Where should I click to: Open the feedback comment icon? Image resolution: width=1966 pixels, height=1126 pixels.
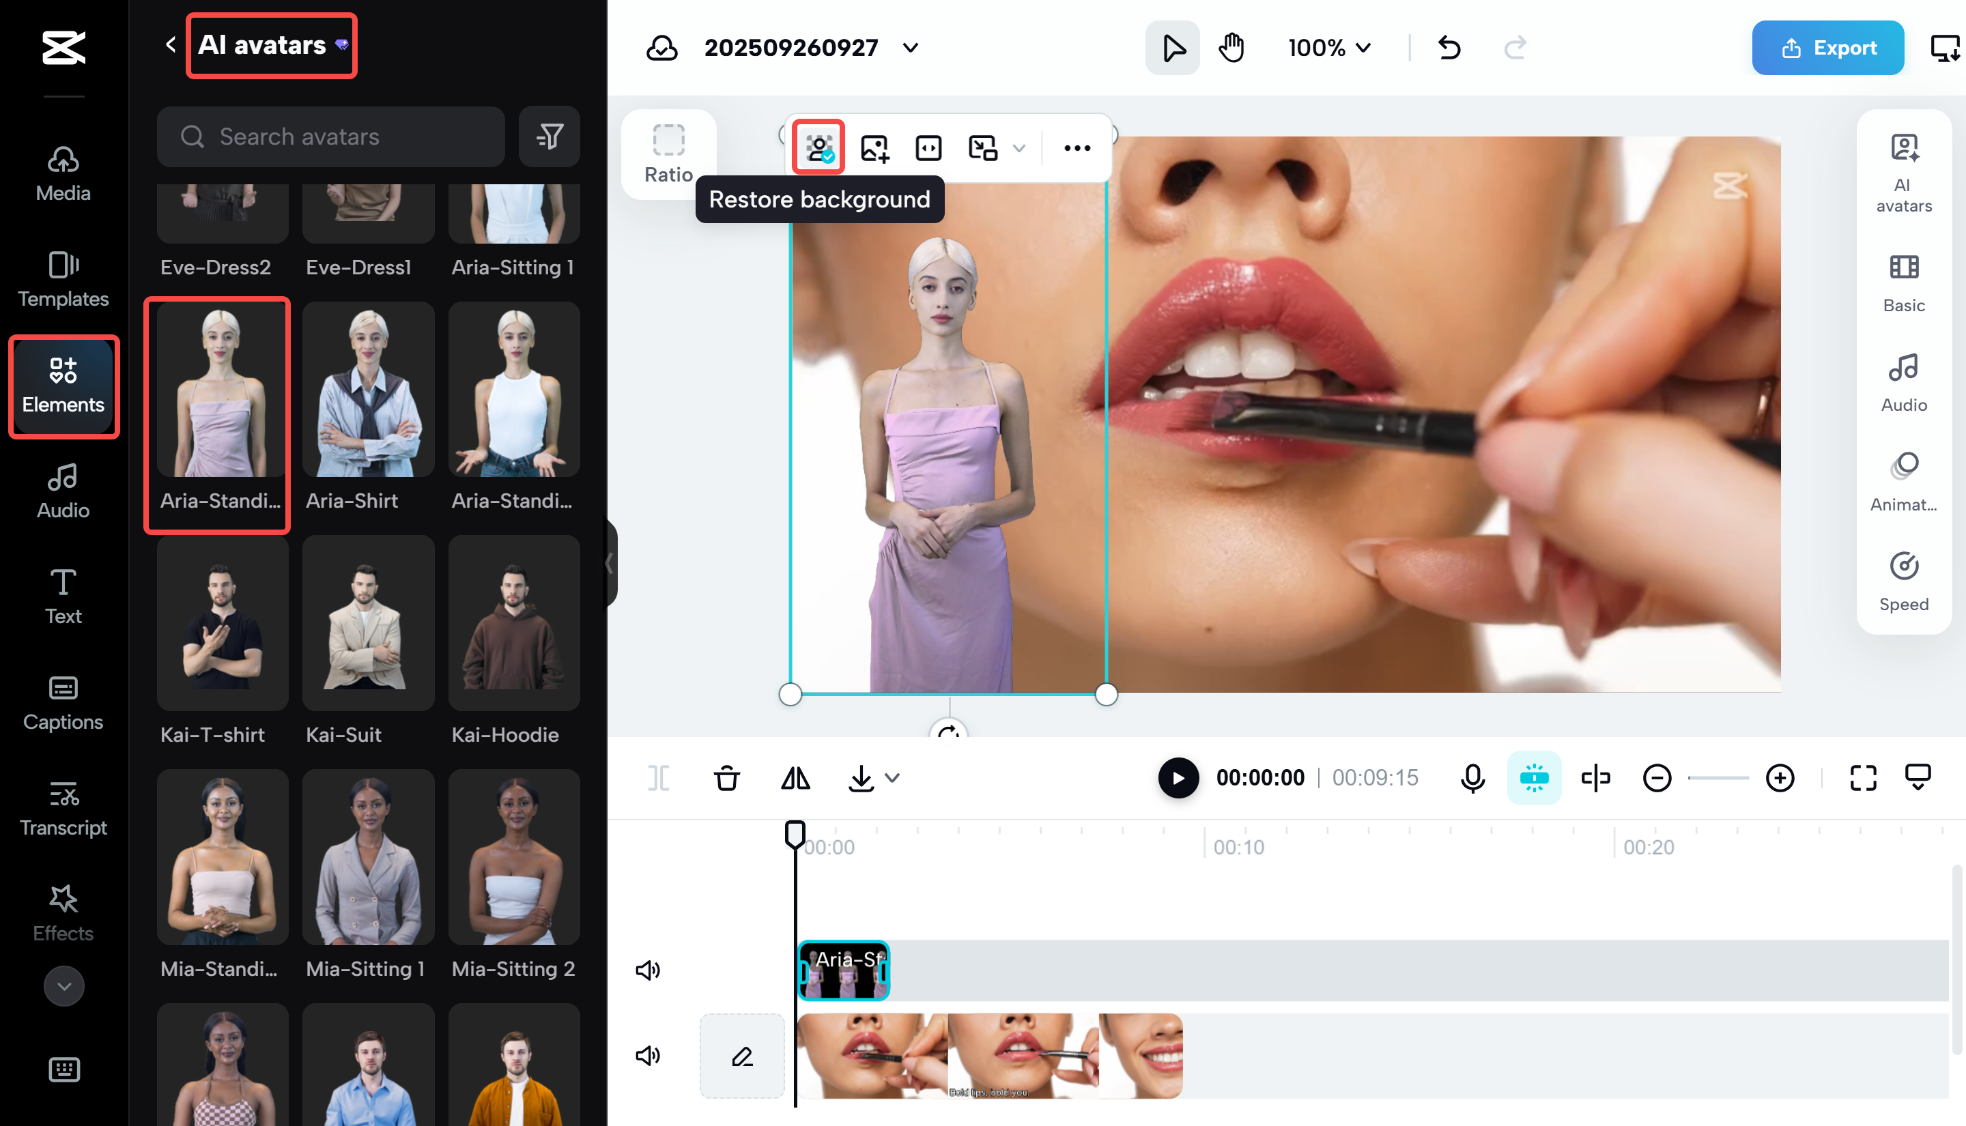click(1918, 778)
